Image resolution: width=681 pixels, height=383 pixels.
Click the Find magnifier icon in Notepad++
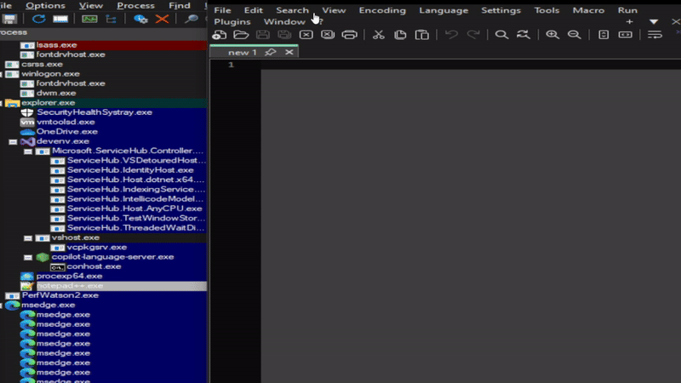501,35
